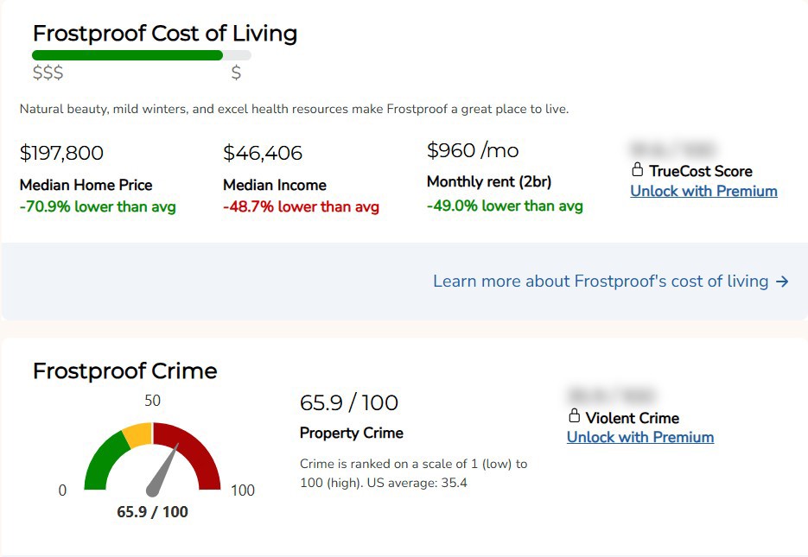The width and height of the screenshot is (808, 557).
Task: Click the 'Frostproof Cost of Living' heading
Action: [x=165, y=34]
